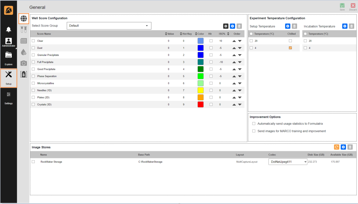Move Dust score down in order

(x=240, y=48)
